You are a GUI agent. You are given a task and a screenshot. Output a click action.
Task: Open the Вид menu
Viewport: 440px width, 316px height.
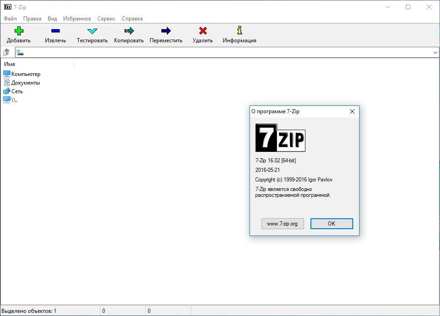coord(52,19)
